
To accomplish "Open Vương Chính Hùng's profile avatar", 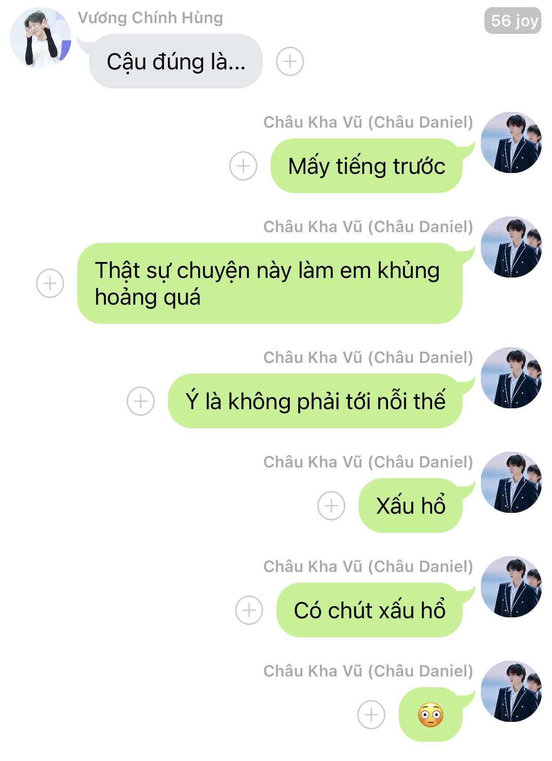I will (x=40, y=38).
